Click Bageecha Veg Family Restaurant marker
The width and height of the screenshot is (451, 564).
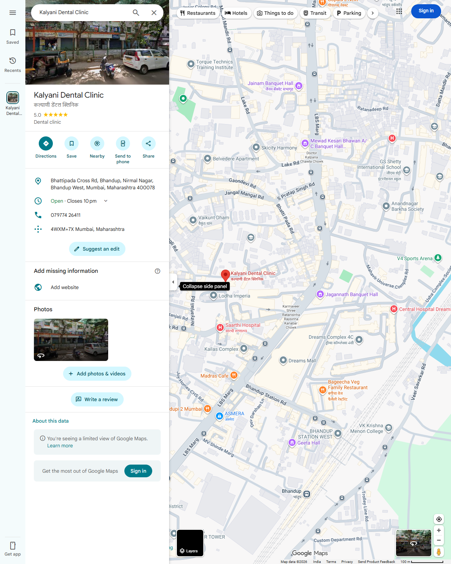[322, 390]
